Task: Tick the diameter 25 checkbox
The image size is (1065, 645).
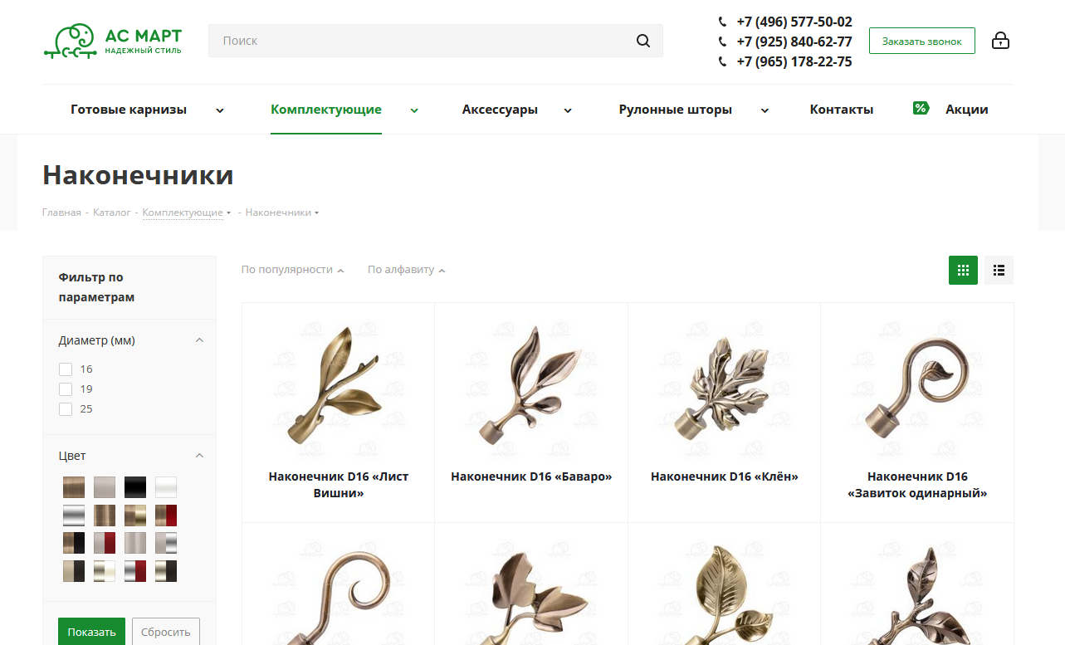Action: 66,409
